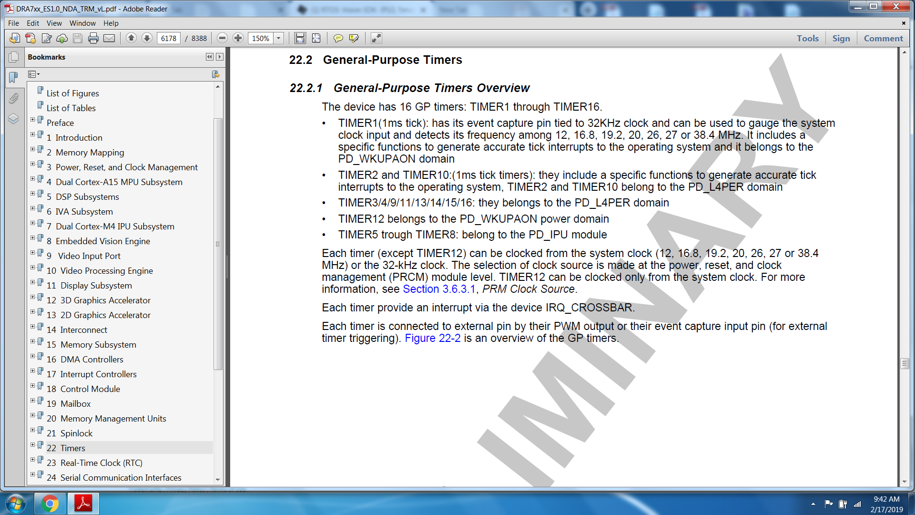915x515 pixels.
Task: Expand the 19 Mailbox bookmark
Action: pyautogui.click(x=33, y=401)
